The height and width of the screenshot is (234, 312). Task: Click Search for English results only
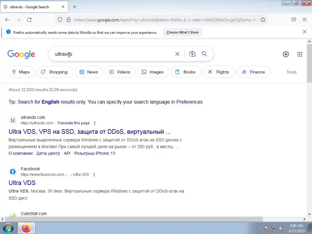[51, 102]
